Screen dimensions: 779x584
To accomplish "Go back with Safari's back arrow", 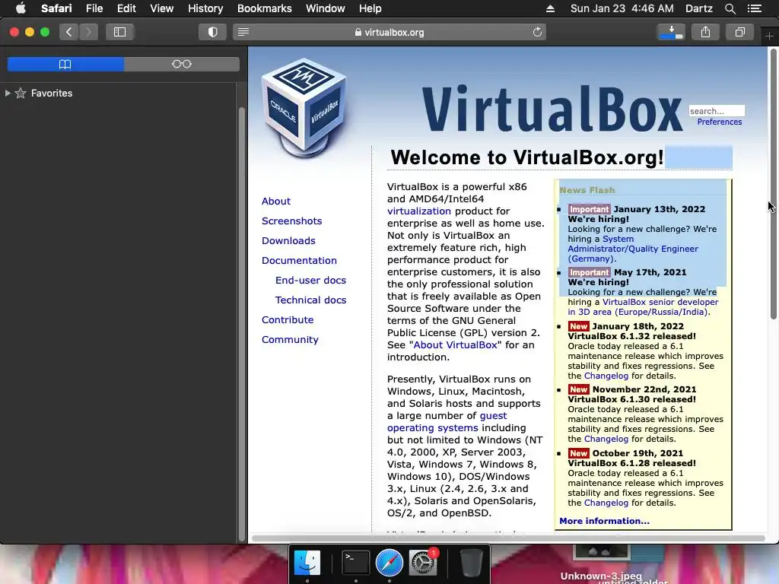I will [x=69, y=32].
